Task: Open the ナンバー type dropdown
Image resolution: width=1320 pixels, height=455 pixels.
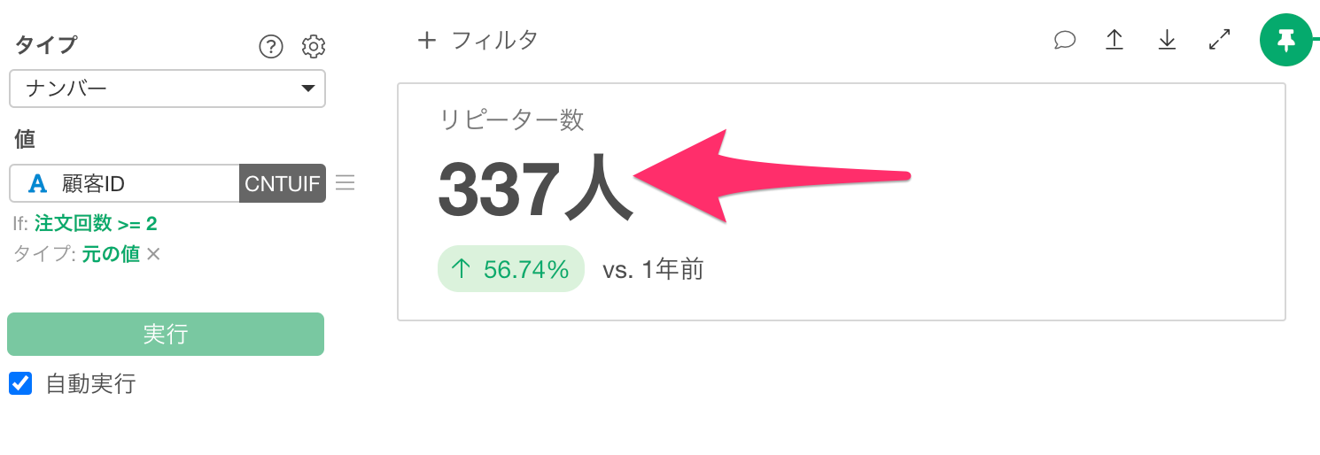Action: [x=167, y=89]
